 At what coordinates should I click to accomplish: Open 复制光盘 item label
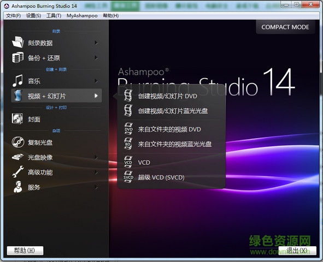40,142
